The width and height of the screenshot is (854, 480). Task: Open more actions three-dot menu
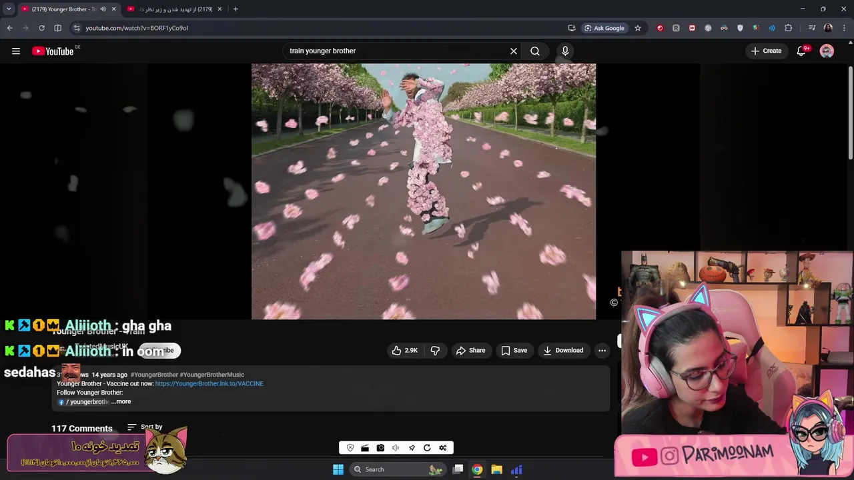pyautogui.click(x=602, y=350)
